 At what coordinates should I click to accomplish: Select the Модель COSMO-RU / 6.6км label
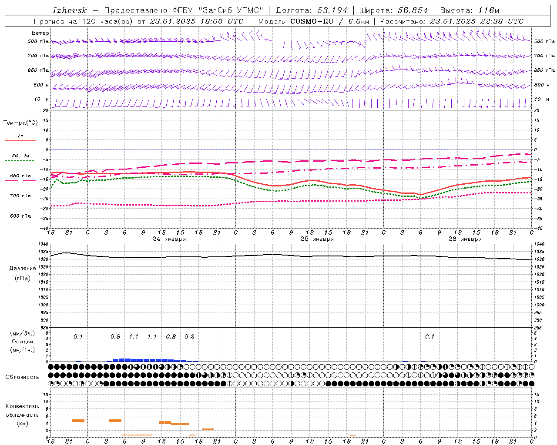[x=313, y=21]
